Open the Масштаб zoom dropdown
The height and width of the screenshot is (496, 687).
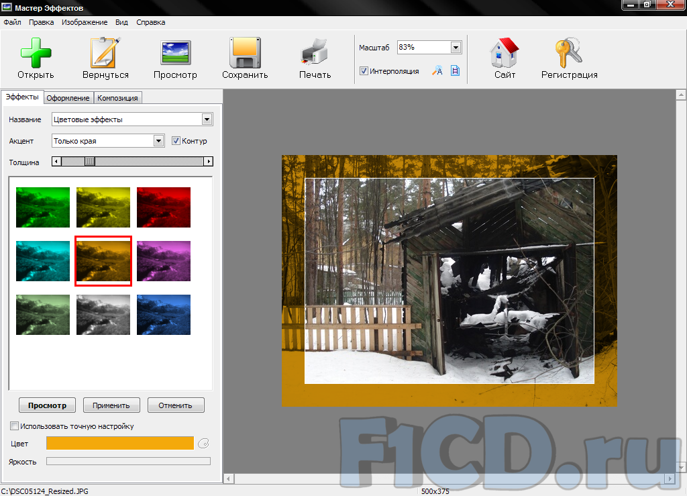coord(456,48)
